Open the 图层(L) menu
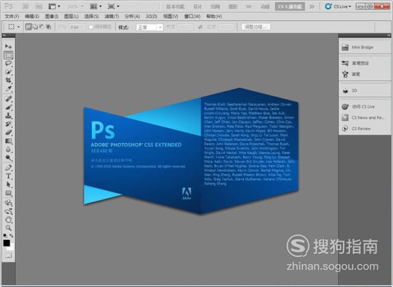393x287 pixels. [71, 16]
